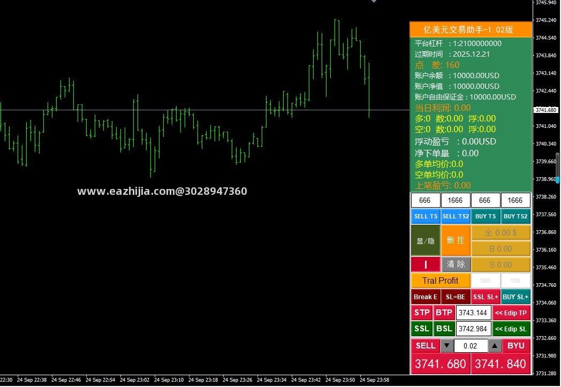This screenshot has width=561, height=387.
Task: Click the 全 0.00 $ close-all button
Action: pyautogui.click(x=501, y=232)
